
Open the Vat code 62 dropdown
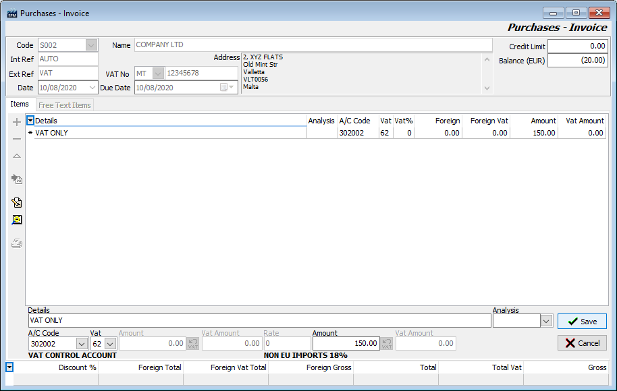pos(110,344)
